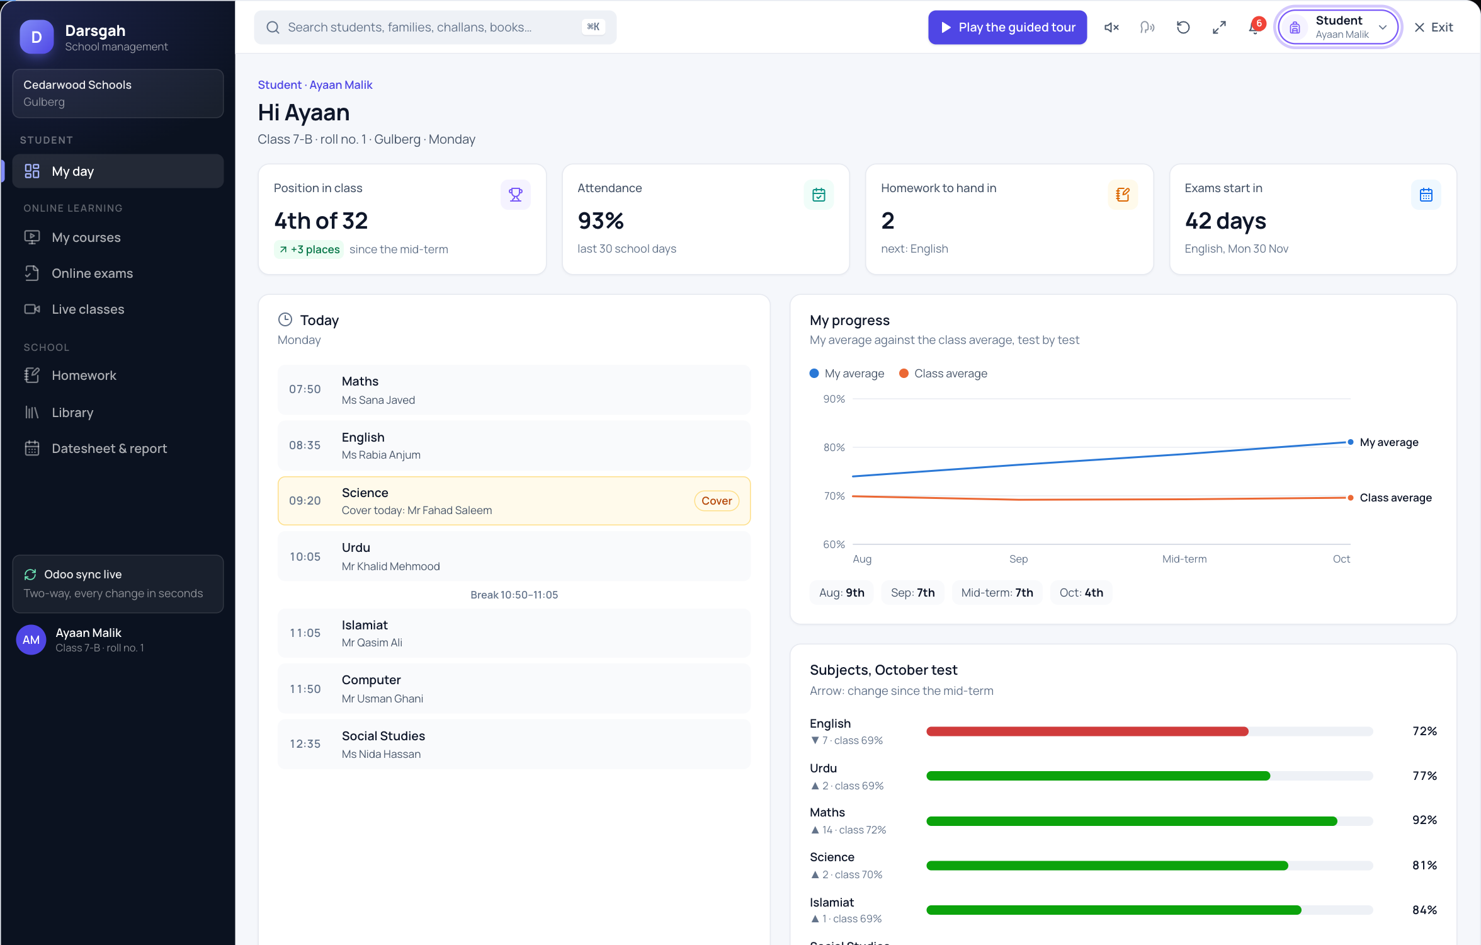1481x945 pixels.
Task: Play the guided tour
Action: (1007, 27)
